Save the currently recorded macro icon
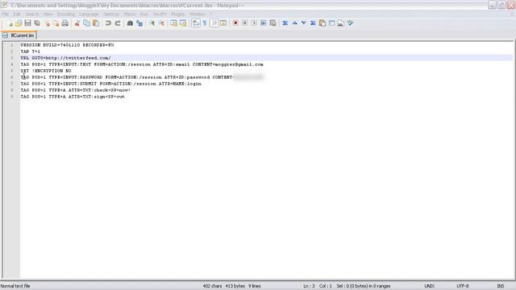 273,23
